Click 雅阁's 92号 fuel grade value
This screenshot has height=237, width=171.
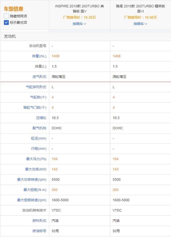click(116, 231)
